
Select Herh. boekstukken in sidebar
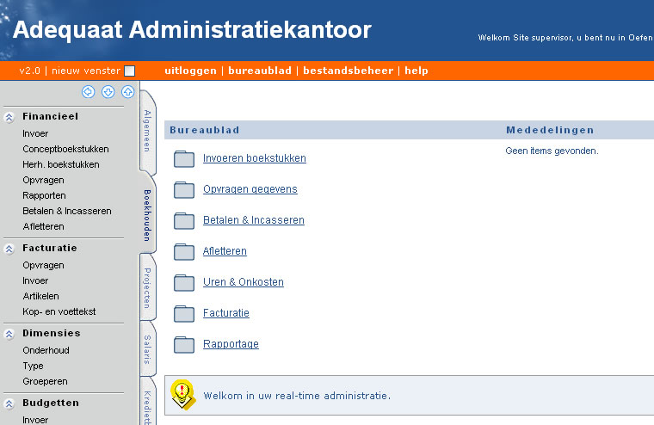(x=61, y=164)
